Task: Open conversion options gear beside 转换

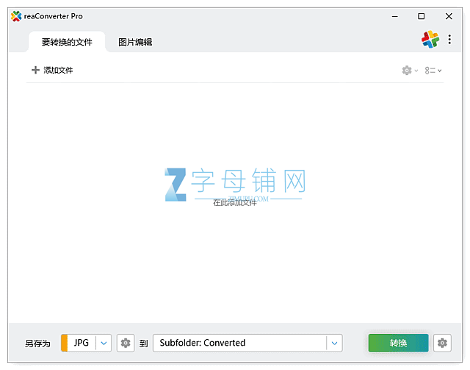Action: pyautogui.click(x=441, y=343)
